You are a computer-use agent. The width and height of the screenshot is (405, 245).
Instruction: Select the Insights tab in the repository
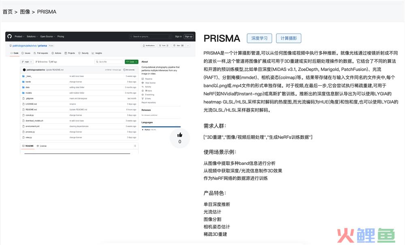click(97, 53)
